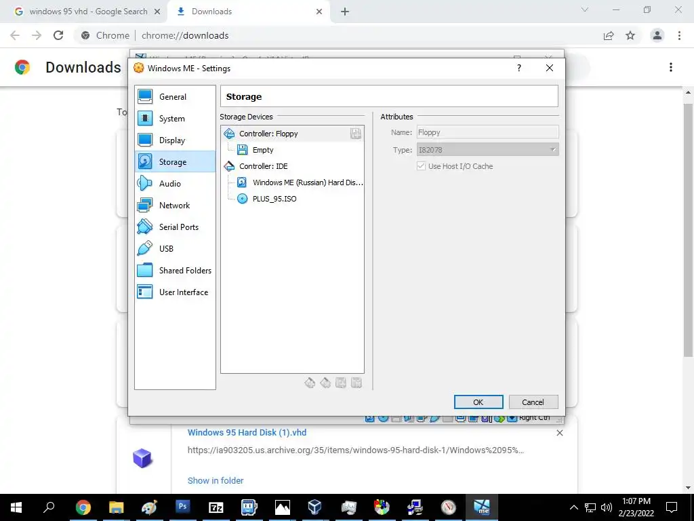Open the Chrome profile menu
The height and width of the screenshot is (521, 694).
[x=657, y=35]
